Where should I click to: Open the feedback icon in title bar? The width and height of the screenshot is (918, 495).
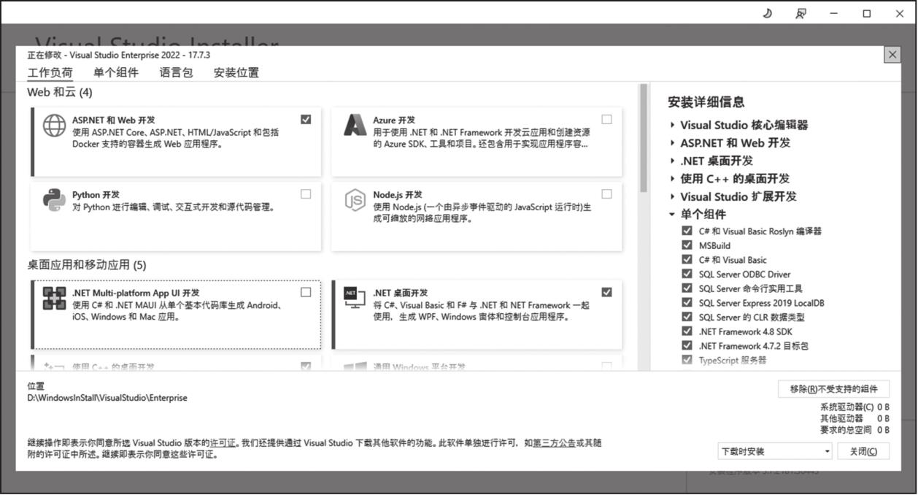(x=801, y=13)
